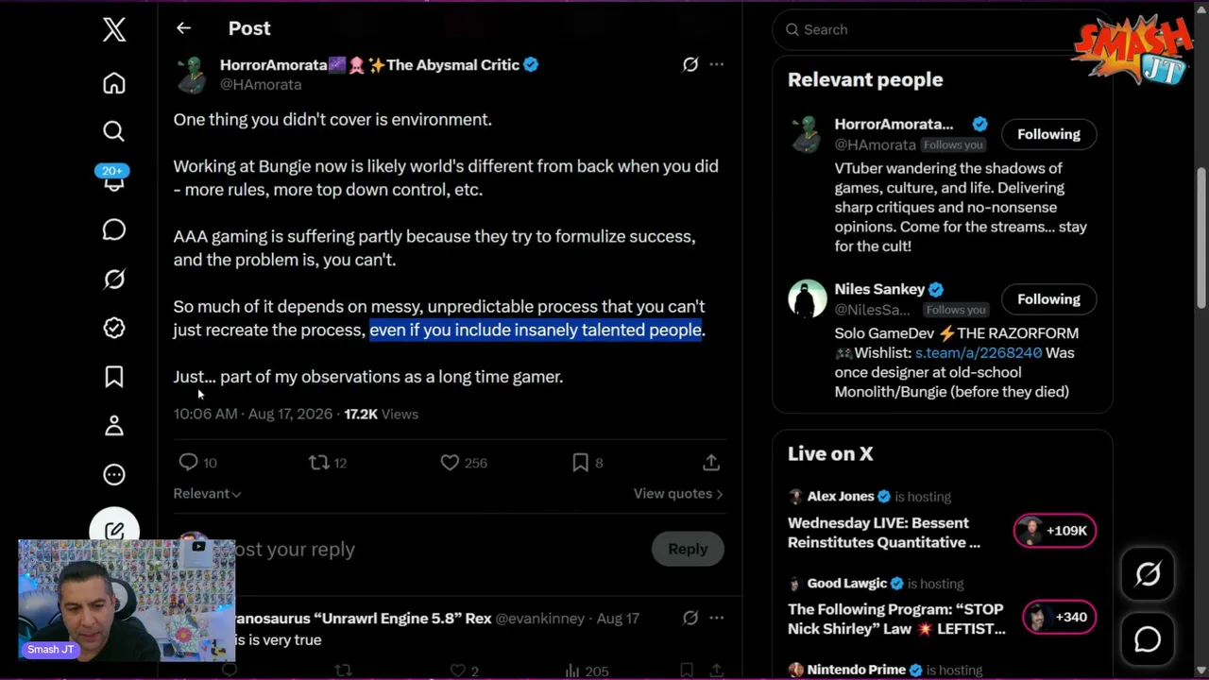Screen dimensions: 1209x680
Task: Open the Explore search icon in sidebar
Action: click(x=114, y=131)
